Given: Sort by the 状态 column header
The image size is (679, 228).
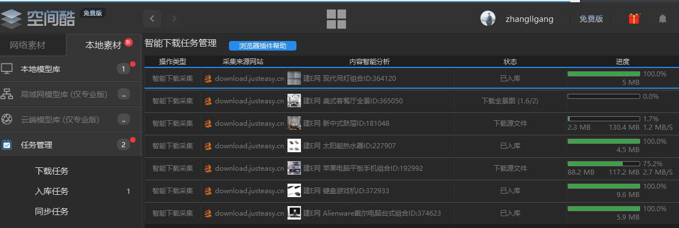Looking at the screenshot, I should (510, 61).
